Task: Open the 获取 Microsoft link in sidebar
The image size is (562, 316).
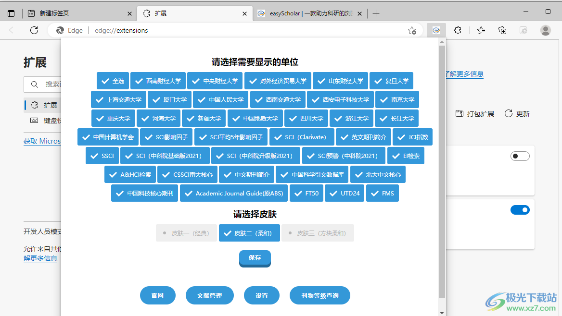Action: click(42, 141)
